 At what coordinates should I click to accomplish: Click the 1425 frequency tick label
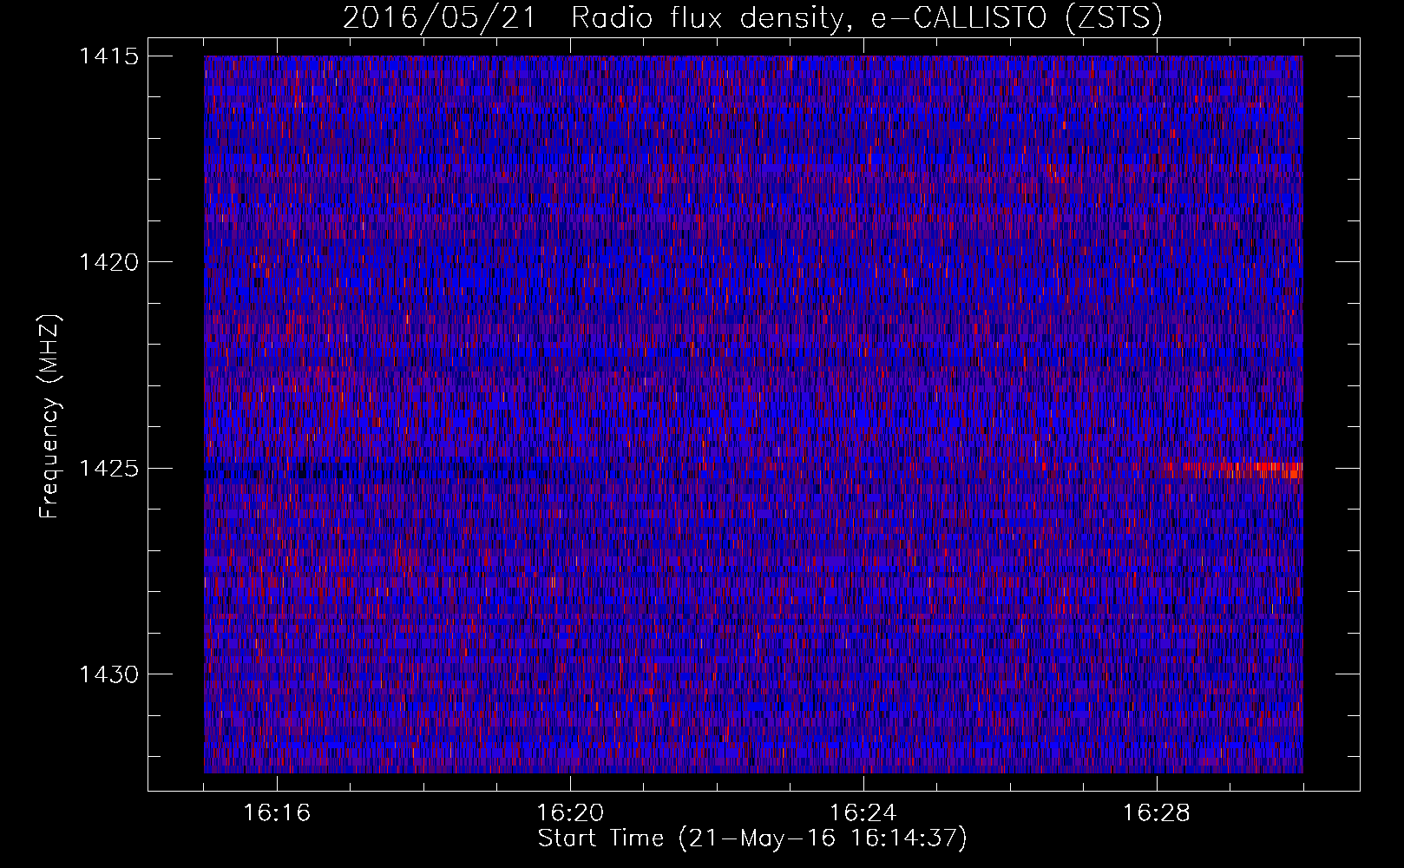point(108,469)
